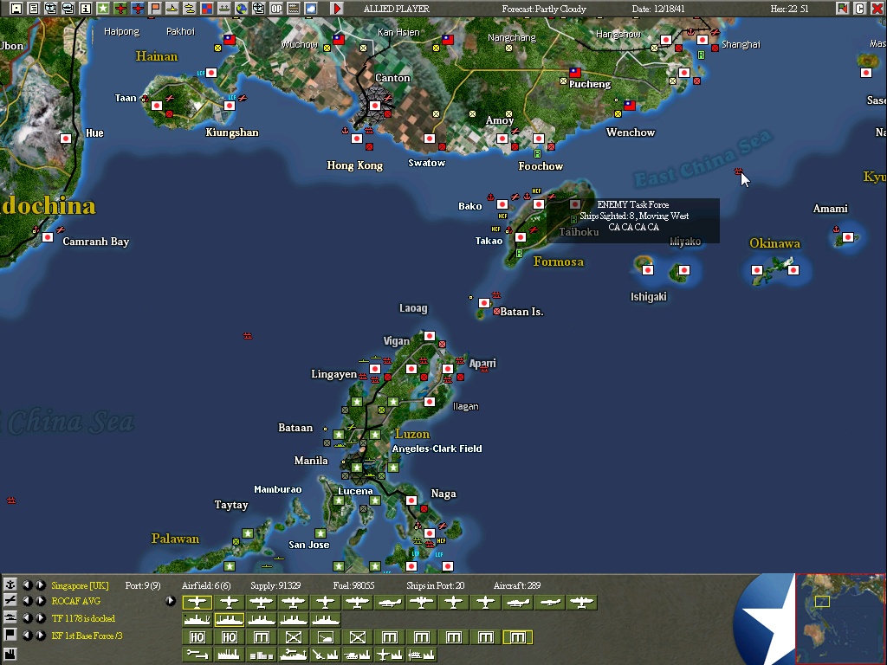Select the Chinese flag marker at Pucheng
887x665 pixels.
575,73
